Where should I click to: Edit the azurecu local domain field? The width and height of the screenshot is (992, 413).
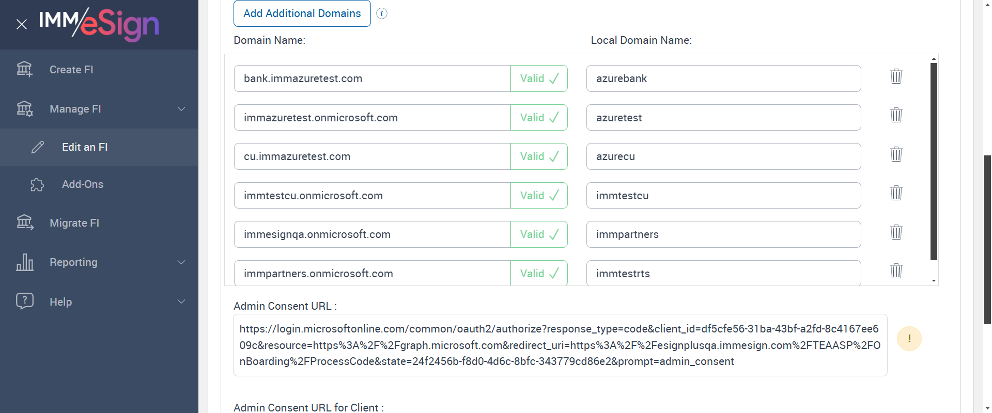pos(723,156)
